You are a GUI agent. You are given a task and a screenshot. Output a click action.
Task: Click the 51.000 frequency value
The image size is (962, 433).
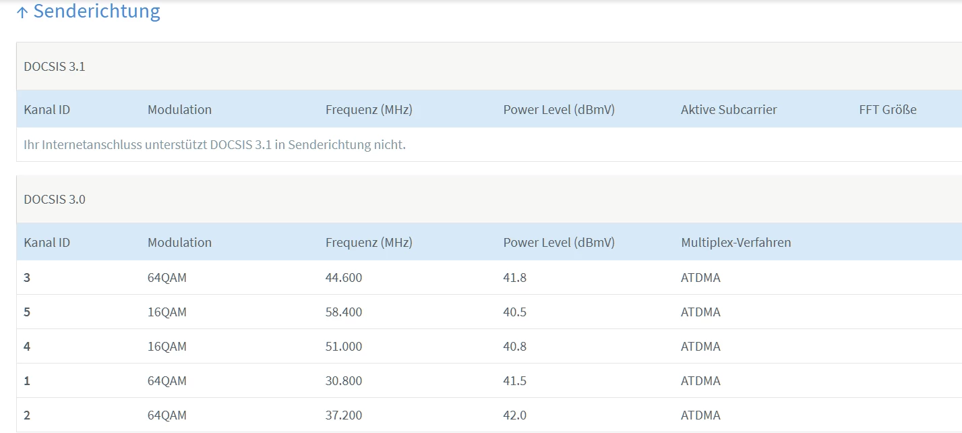(x=343, y=347)
